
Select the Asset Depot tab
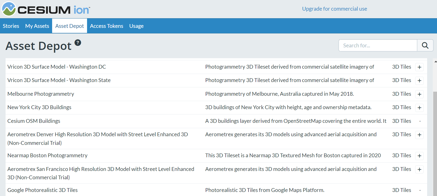click(70, 26)
